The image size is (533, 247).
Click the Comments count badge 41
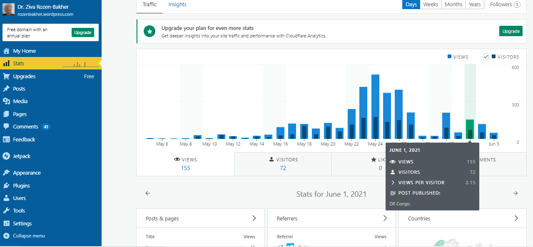pos(46,127)
